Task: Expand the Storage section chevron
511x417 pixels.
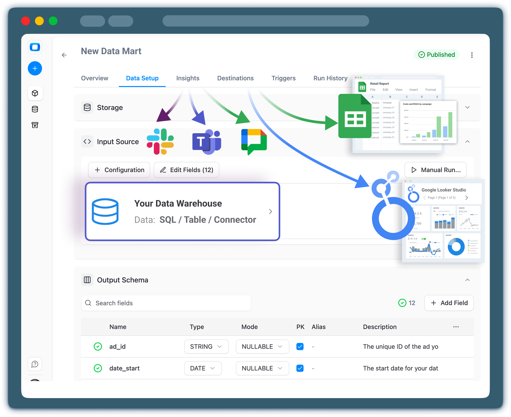Action: 467,107
